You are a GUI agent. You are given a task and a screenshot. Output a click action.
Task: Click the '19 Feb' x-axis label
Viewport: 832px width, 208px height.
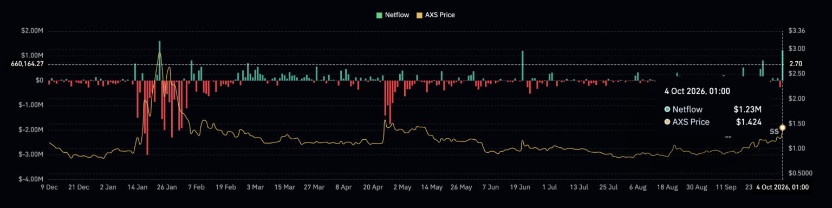226,187
